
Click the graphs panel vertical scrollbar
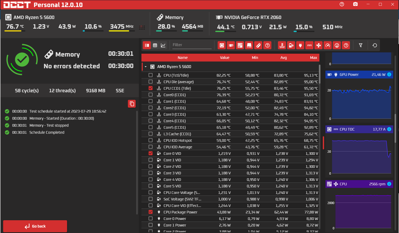point(395,128)
